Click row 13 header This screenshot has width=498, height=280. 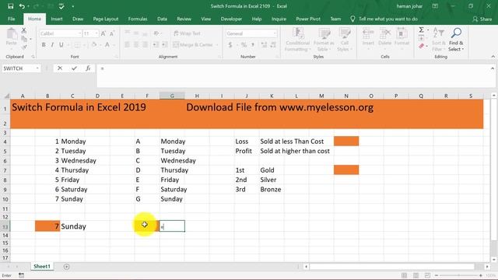point(5,226)
